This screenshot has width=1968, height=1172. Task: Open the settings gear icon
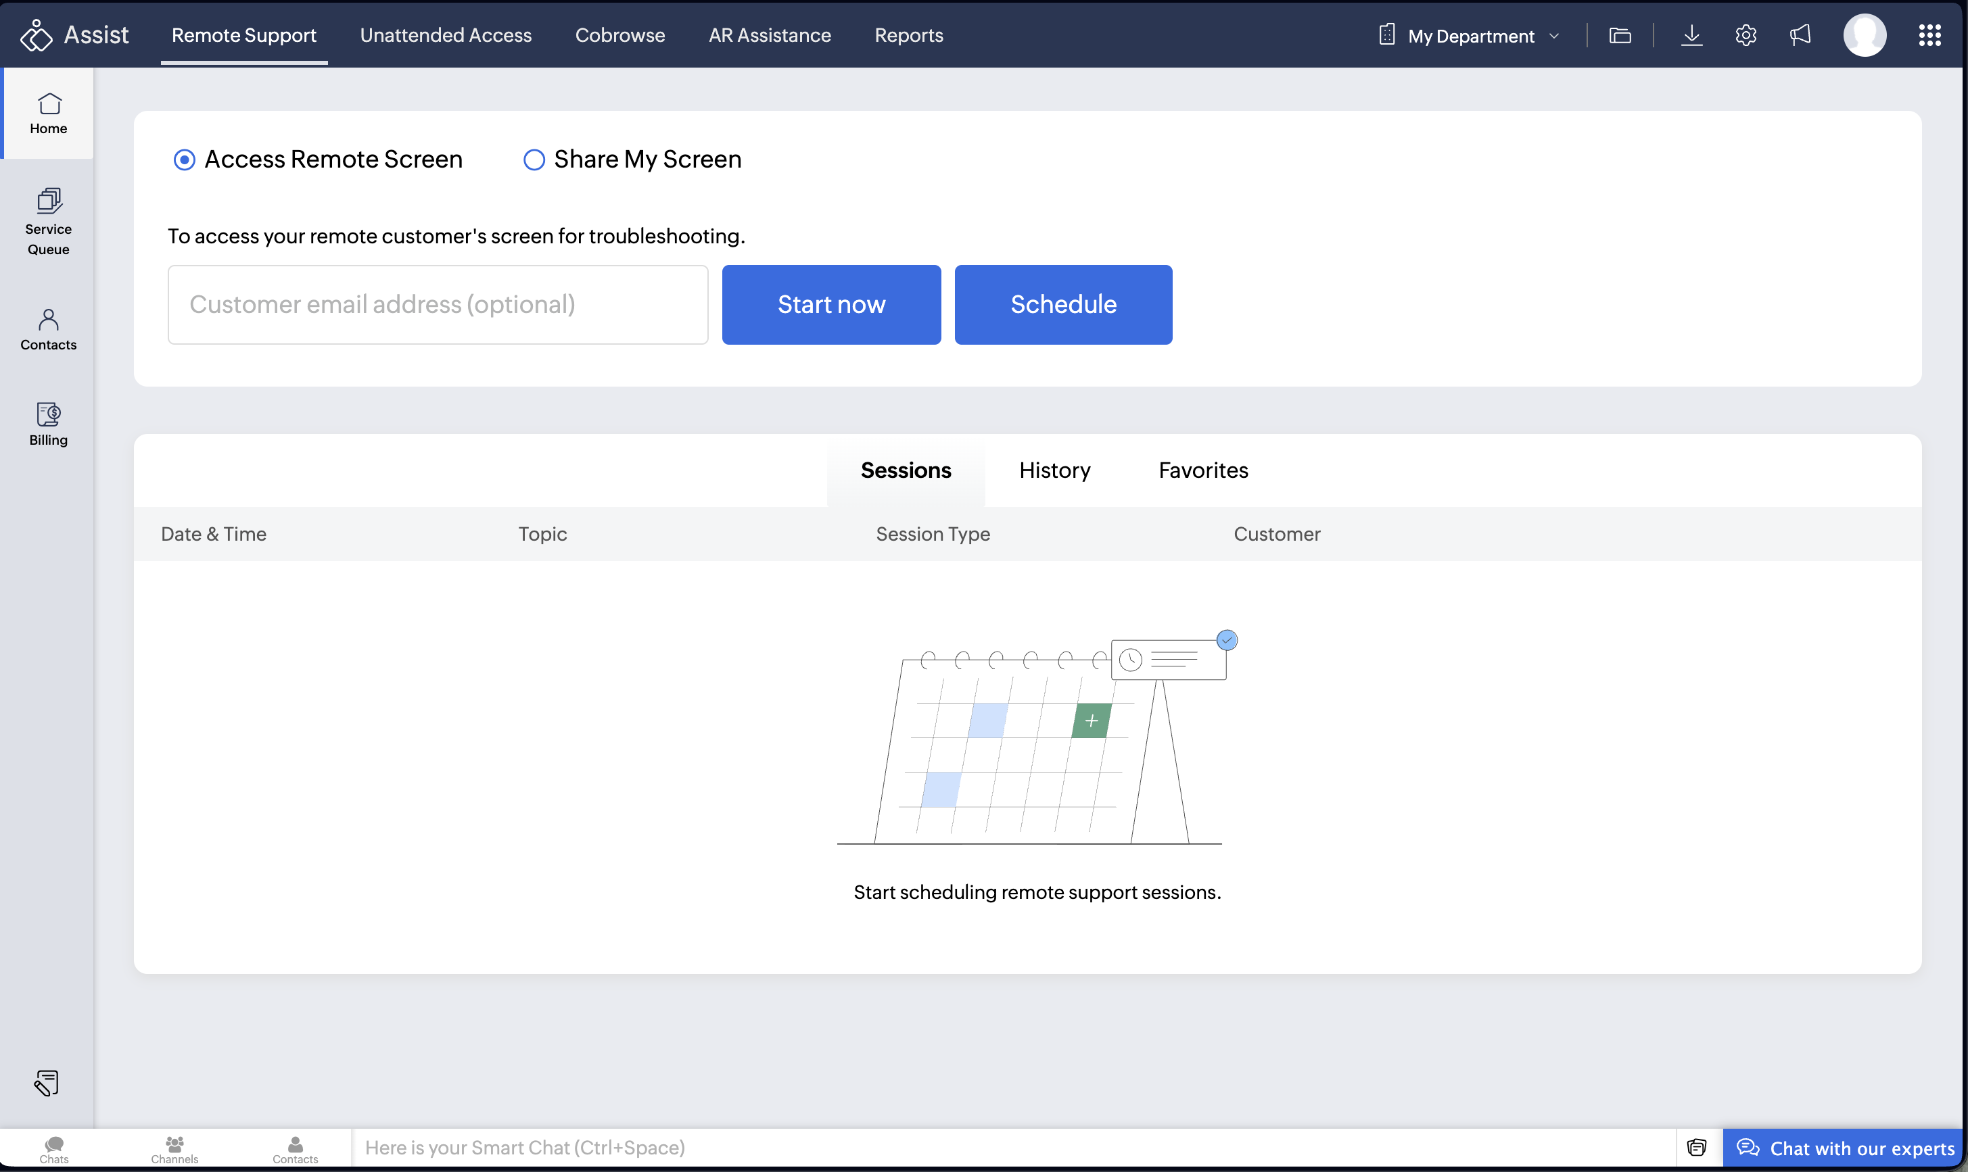[1746, 36]
